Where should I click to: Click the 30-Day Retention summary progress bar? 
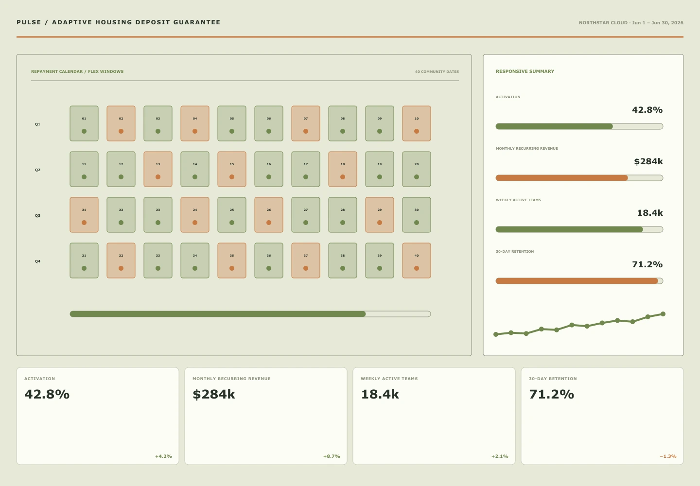(x=579, y=281)
